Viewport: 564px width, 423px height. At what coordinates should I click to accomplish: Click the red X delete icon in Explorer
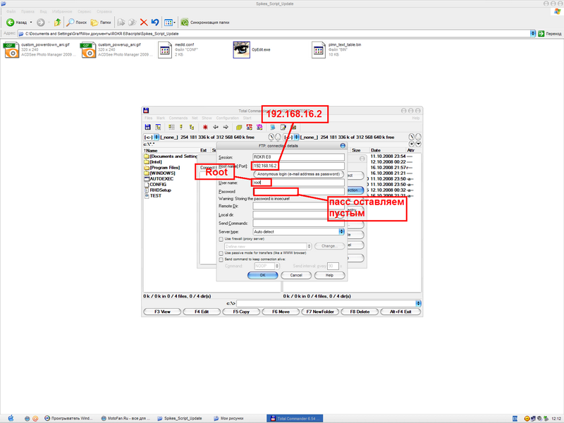(144, 23)
